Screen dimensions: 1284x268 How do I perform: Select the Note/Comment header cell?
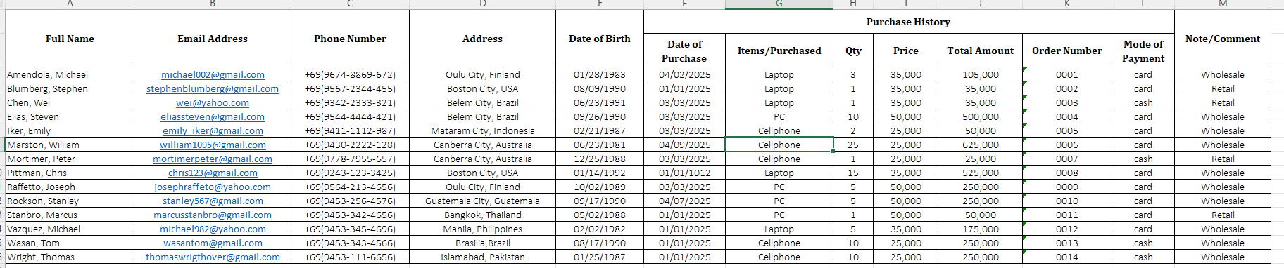1223,39
